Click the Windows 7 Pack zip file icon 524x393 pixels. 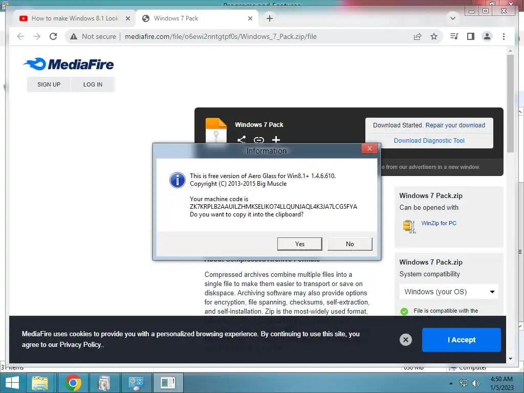(x=216, y=130)
